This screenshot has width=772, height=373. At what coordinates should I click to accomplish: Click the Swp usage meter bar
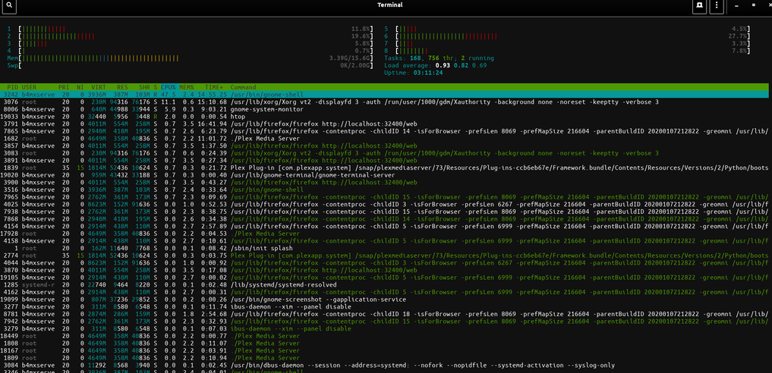pos(190,65)
